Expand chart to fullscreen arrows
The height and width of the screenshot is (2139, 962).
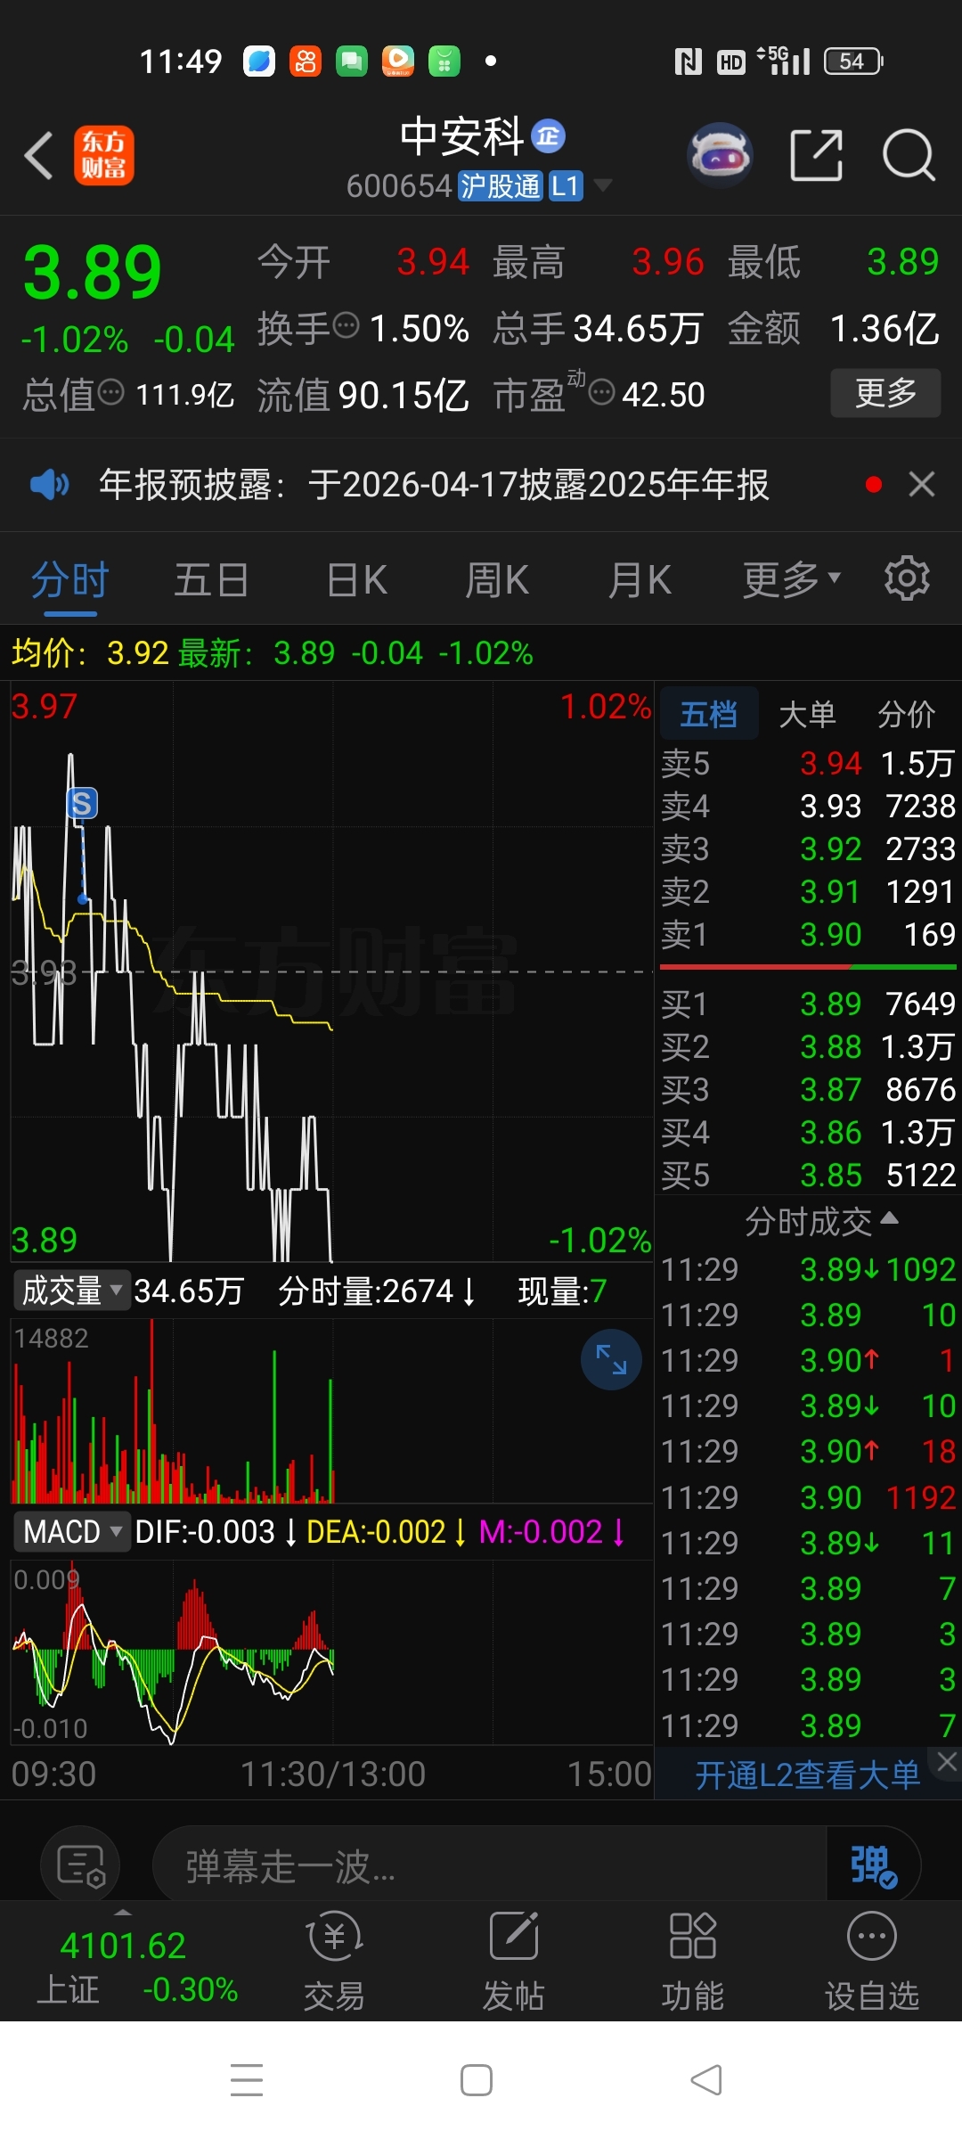pyautogui.click(x=611, y=1359)
